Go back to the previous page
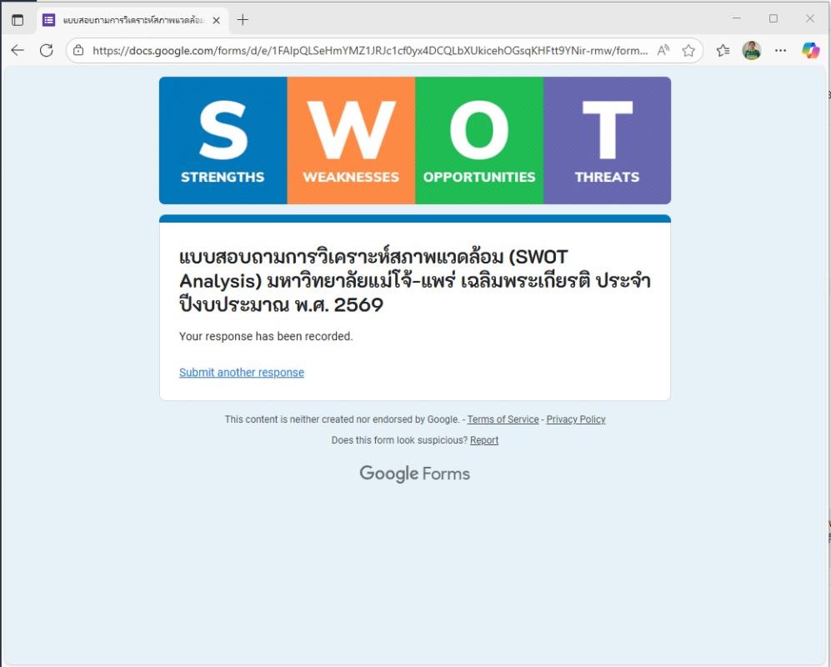This screenshot has width=831, height=667. [18, 50]
